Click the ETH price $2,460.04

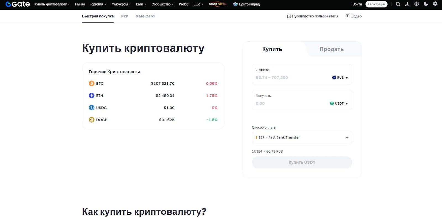tap(165, 95)
